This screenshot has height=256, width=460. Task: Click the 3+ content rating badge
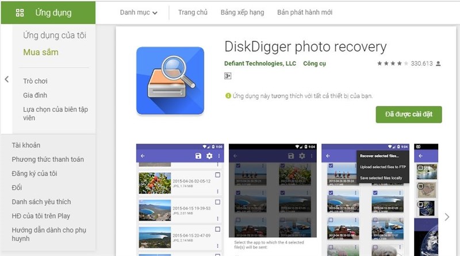[228, 76]
